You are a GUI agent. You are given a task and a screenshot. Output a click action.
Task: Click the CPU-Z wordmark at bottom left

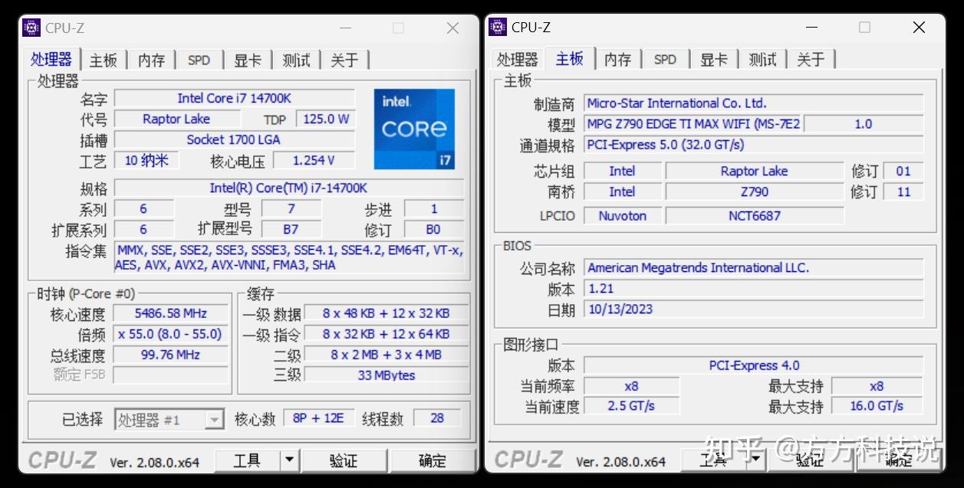(x=61, y=460)
